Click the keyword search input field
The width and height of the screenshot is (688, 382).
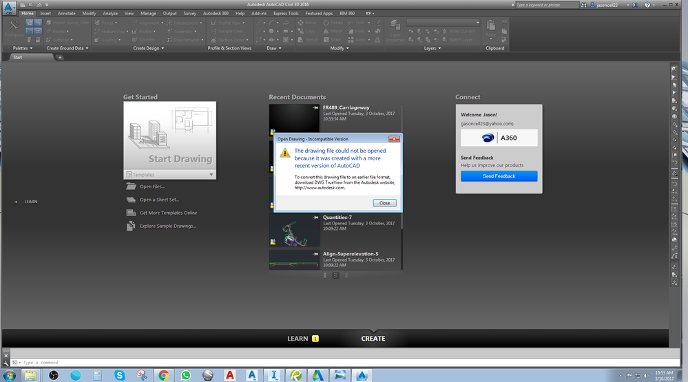tap(547, 5)
